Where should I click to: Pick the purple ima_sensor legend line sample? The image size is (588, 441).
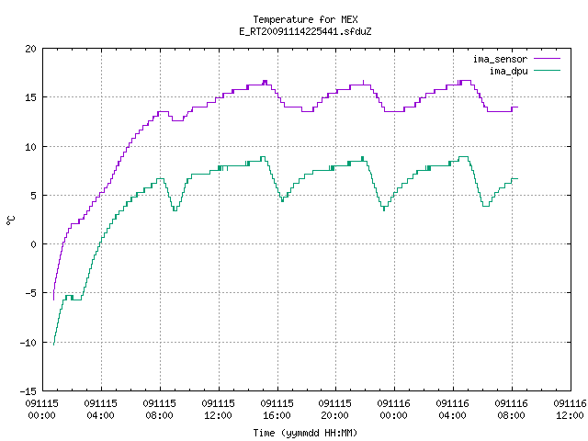(x=548, y=59)
